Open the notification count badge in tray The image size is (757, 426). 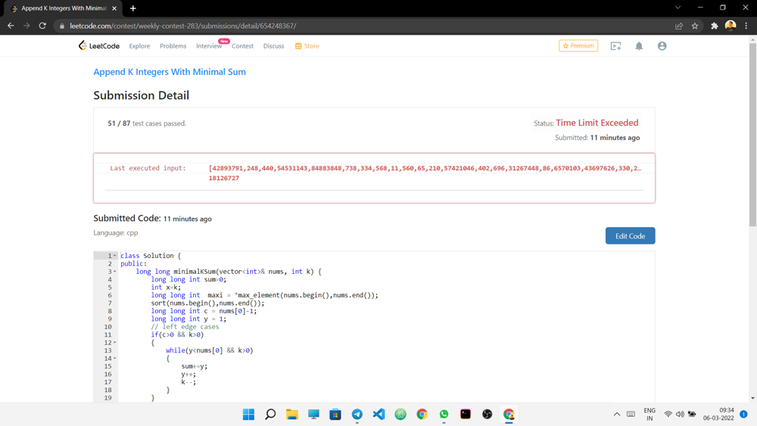coord(743,414)
